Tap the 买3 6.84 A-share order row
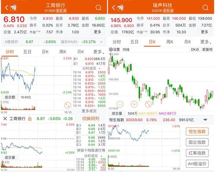 click(x=90, y=145)
